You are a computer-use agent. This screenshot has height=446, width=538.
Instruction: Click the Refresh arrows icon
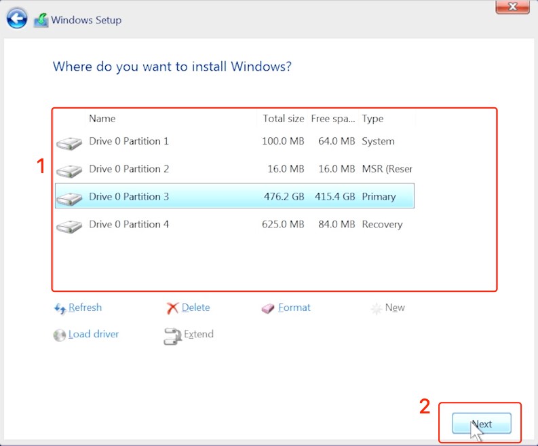[60, 308]
